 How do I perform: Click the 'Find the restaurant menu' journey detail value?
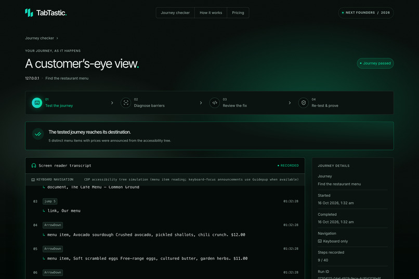(x=339, y=184)
